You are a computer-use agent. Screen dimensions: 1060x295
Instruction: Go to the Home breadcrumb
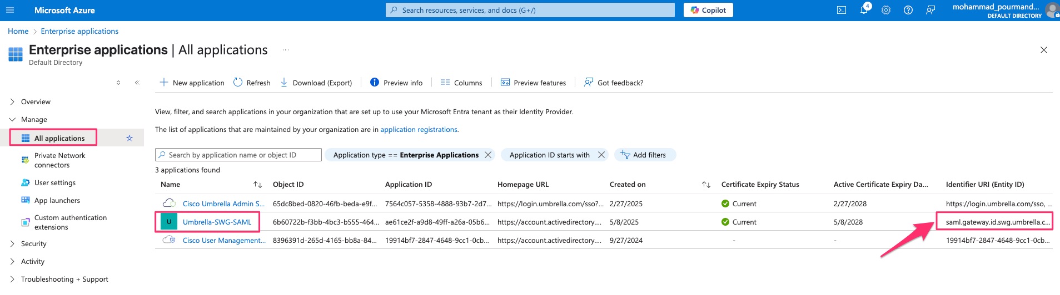pos(18,31)
